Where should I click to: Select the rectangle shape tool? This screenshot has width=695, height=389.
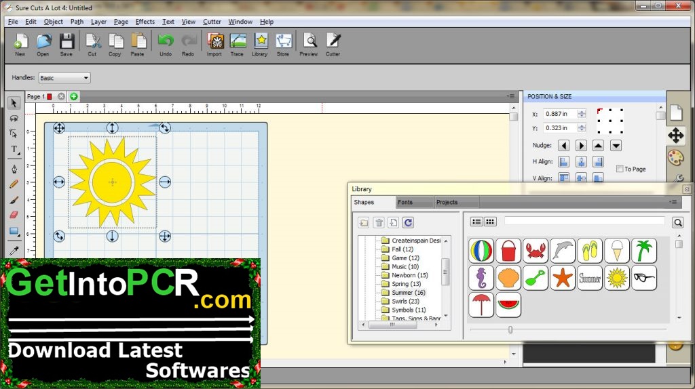(14, 232)
